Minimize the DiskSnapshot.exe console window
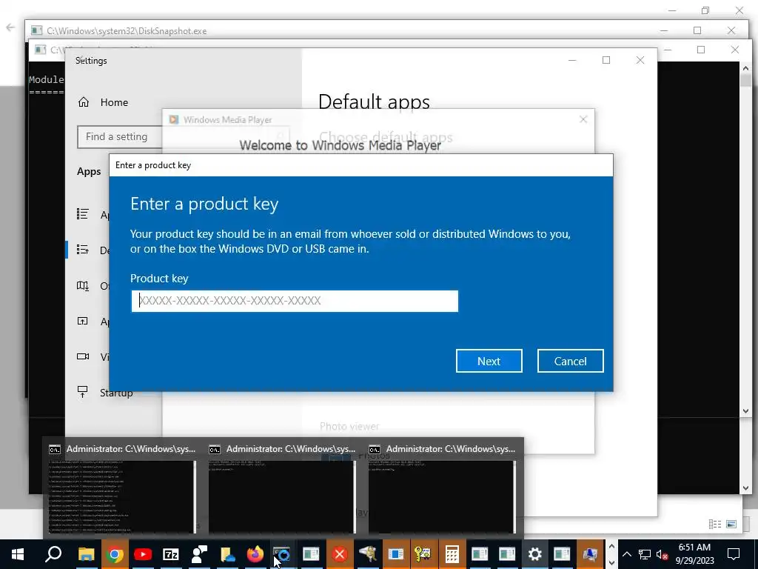The width and height of the screenshot is (758, 569). 664,30
